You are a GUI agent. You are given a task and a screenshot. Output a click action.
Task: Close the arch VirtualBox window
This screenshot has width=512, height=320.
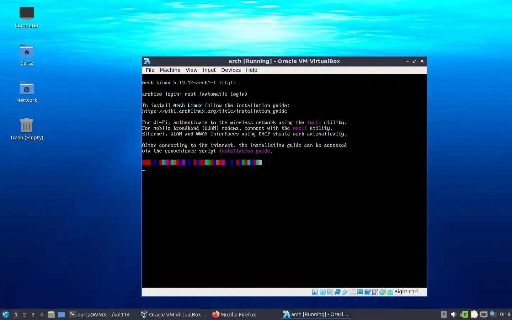click(x=422, y=61)
